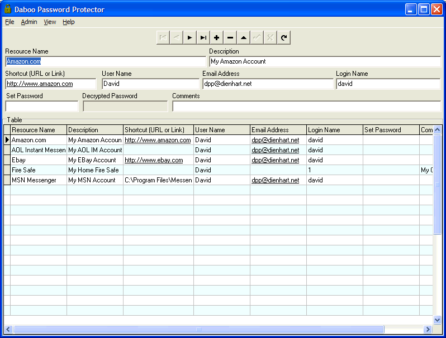The width and height of the screenshot is (446, 338).
Task: Click the horizontal scroll left arrow
Action: [x=8, y=329]
